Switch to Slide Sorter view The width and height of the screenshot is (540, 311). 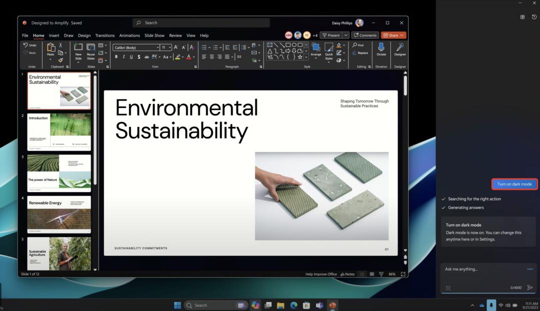372,274
